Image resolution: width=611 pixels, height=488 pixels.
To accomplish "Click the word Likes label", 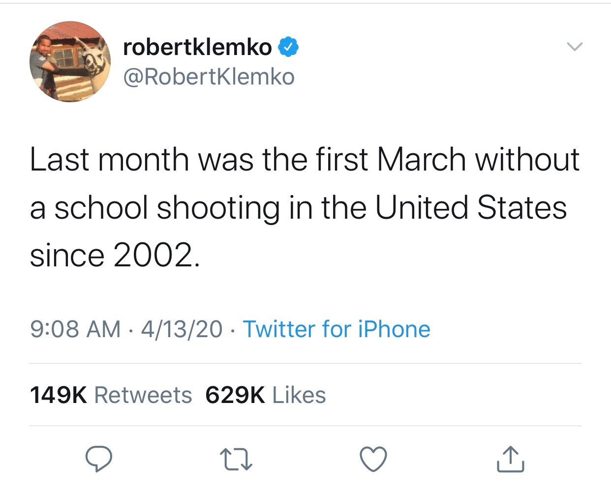I will 299,395.
